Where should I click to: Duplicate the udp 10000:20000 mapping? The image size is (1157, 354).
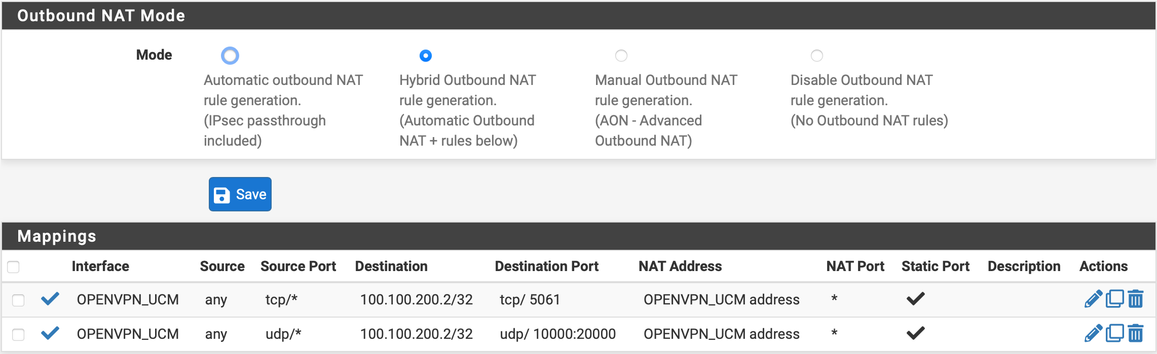coord(1114,333)
